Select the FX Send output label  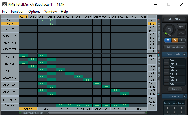pos(138,109)
